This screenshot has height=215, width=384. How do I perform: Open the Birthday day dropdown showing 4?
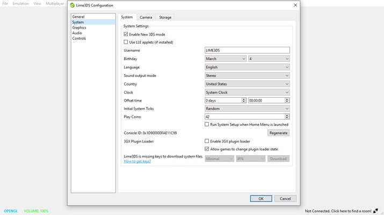(269, 59)
